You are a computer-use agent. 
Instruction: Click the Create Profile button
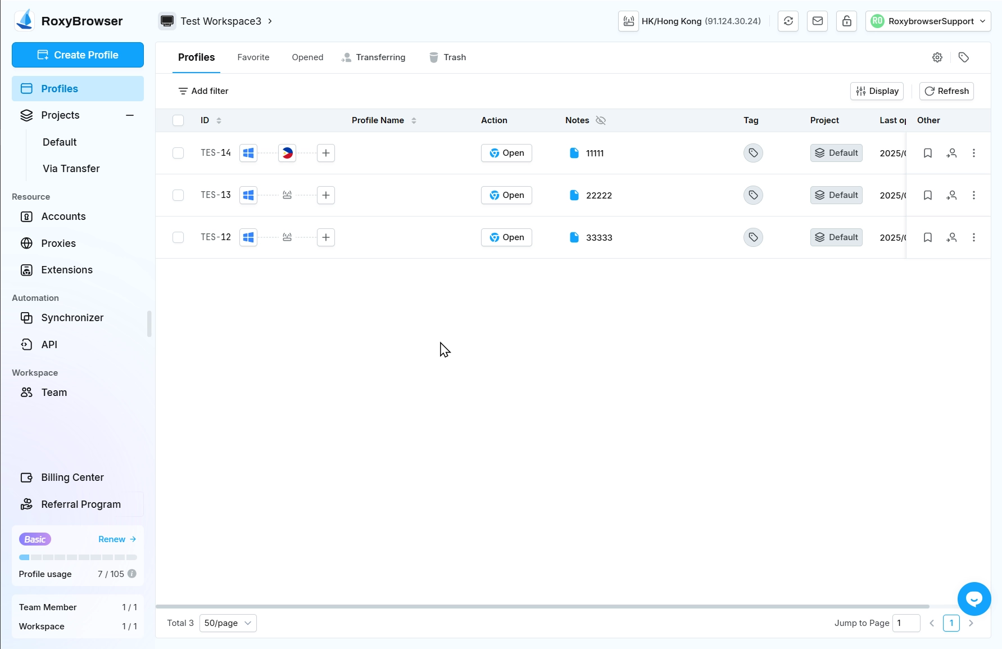click(x=78, y=55)
